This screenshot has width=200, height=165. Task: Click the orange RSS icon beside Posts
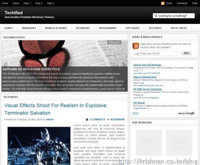[x=163, y=3]
